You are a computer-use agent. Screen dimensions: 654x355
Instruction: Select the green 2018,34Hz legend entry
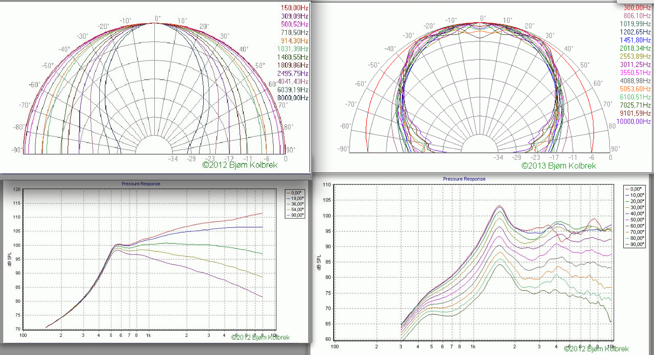click(x=635, y=48)
